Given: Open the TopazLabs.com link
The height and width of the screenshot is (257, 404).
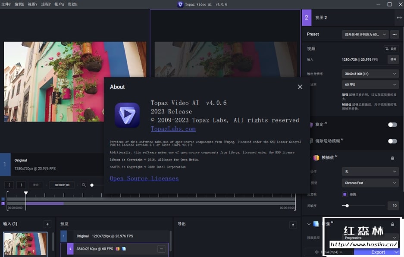Looking at the screenshot, I should [173, 128].
